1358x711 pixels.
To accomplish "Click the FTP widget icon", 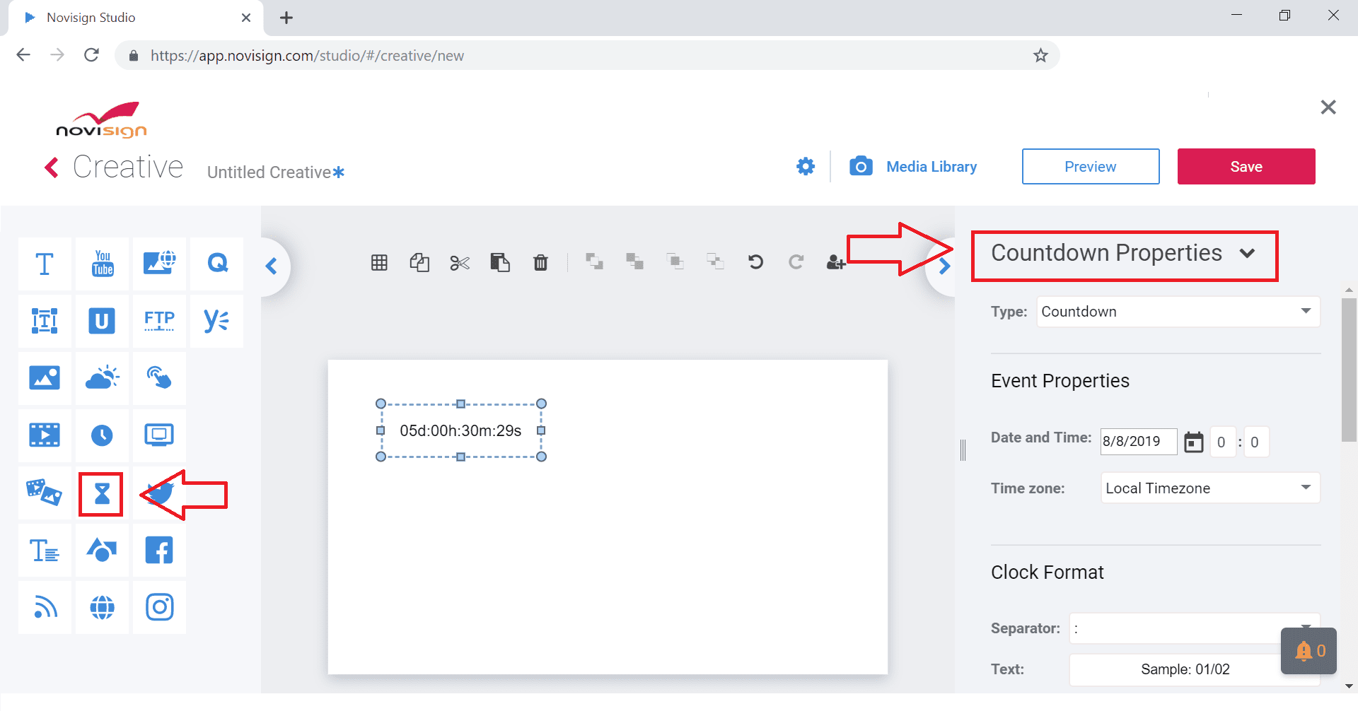I will click(159, 321).
